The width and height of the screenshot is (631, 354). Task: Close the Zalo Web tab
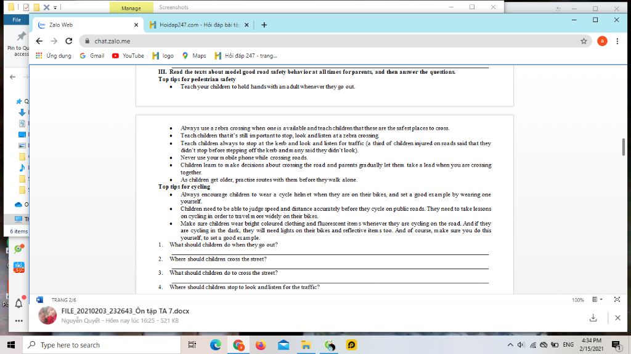coord(136,25)
